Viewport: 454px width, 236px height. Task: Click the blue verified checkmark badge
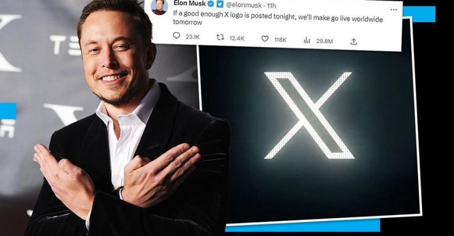pos(211,3)
